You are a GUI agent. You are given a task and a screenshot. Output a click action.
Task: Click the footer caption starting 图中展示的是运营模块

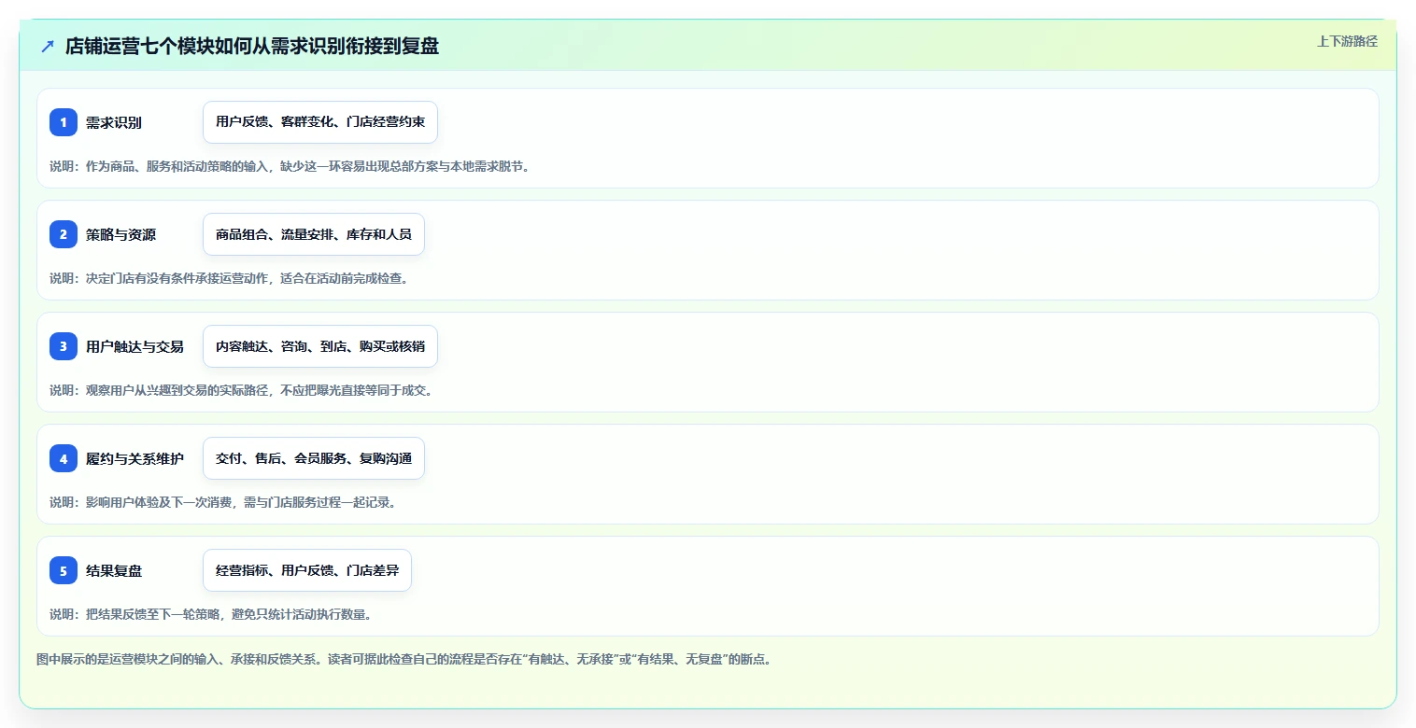(x=404, y=659)
